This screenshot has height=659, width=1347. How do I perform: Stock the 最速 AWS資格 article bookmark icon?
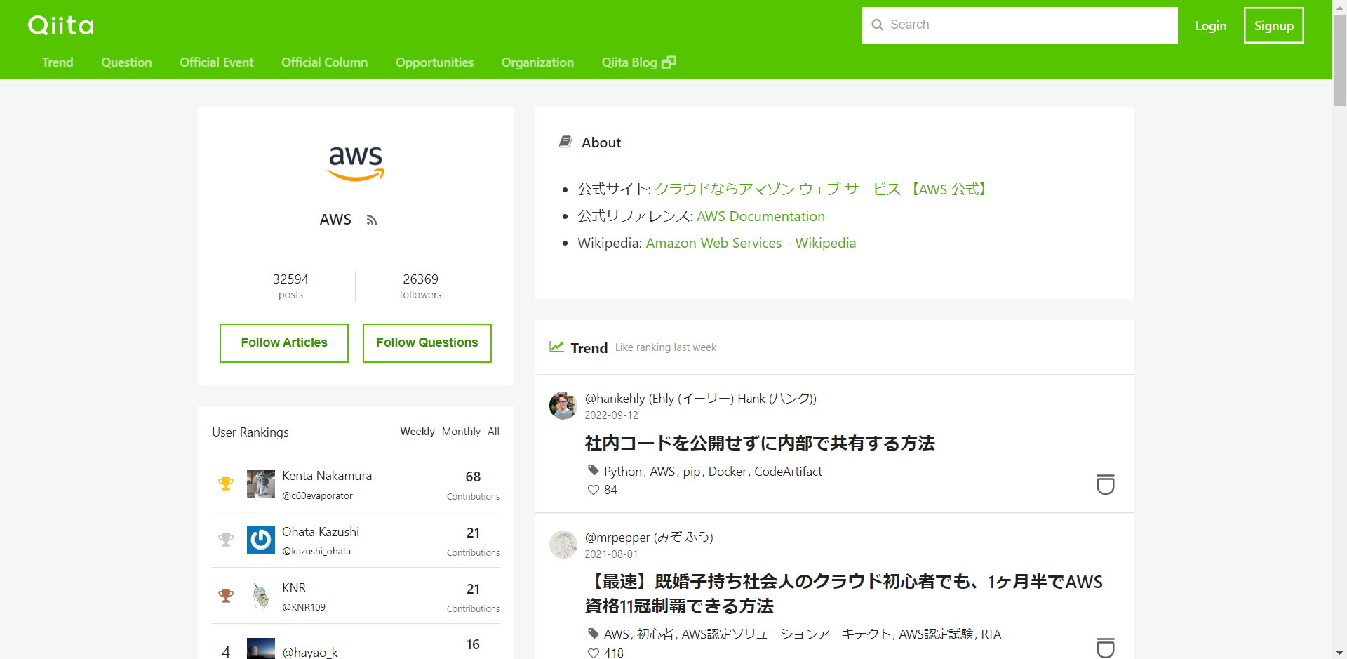coord(1105,647)
